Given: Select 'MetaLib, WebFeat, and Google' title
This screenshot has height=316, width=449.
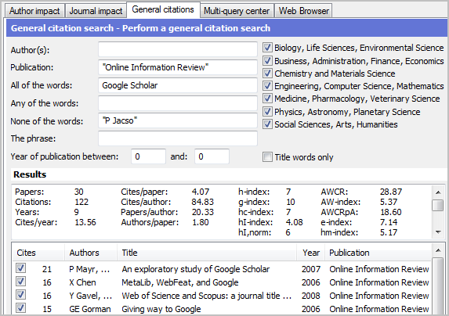Looking at the screenshot, I should coord(179,282).
